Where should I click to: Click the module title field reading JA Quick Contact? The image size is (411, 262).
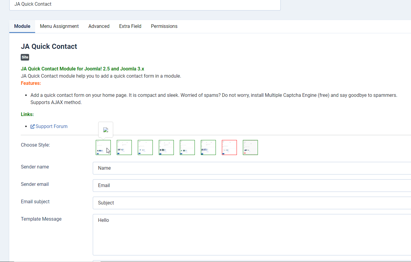(x=145, y=4)
